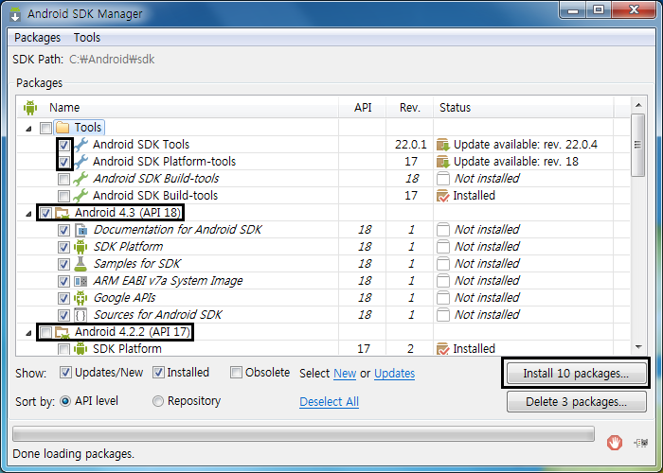This screenshot has height=473, width=663.
Task: Click the SDK Manager title bar icon
Action: (16, 13)
